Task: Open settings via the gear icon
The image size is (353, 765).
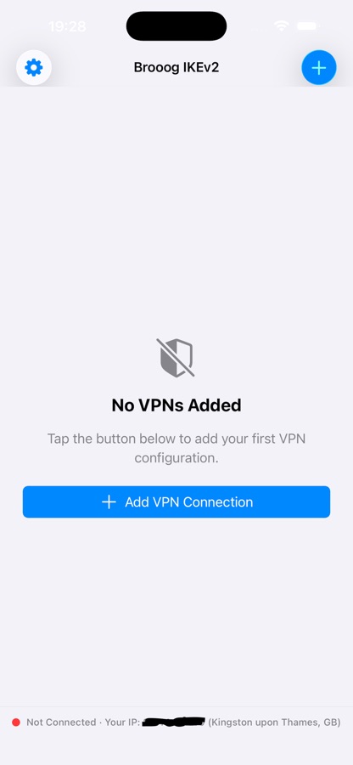Action: coord(34,67)
